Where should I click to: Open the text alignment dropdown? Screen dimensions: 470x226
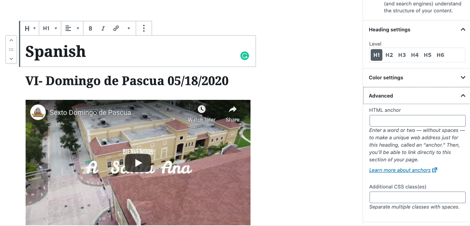72,28
